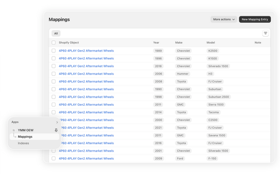
Task: Check the row for 2018 Silverado 1500
Action: [x=54, y=66]
